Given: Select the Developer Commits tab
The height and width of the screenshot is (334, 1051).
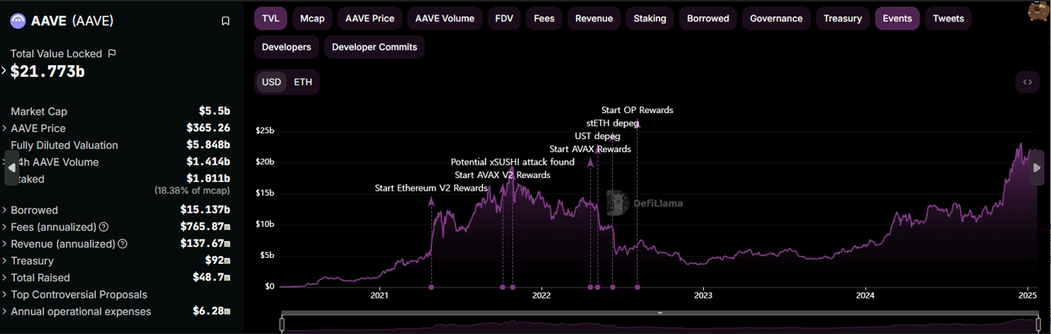Looking at the screenshot, I should (374, 47).
